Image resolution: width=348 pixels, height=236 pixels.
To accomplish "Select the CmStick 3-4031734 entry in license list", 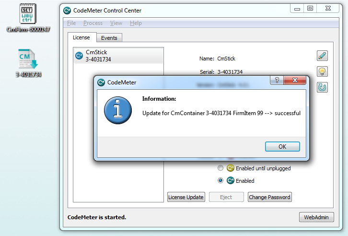I will [x=118, y=56].
